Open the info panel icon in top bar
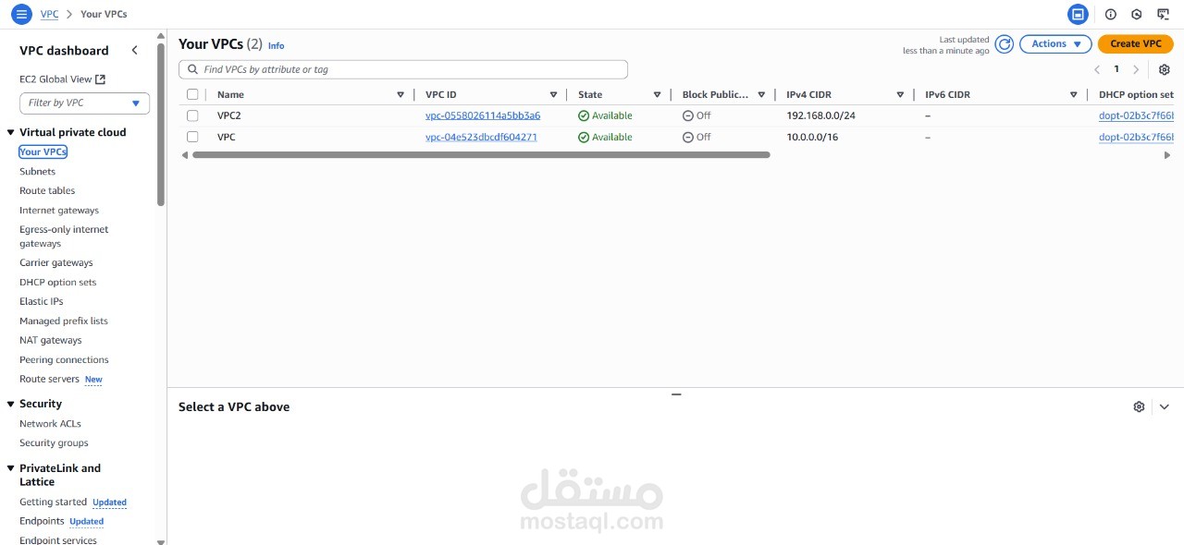The image size is (1184, 545). point(1111,14)
